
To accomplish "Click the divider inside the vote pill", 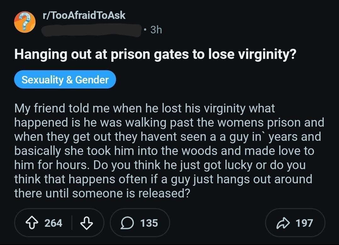I will [71, 223].
